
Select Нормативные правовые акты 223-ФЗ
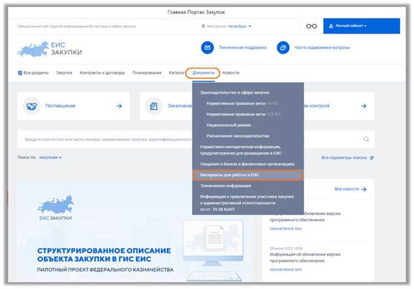click(243, 114)
